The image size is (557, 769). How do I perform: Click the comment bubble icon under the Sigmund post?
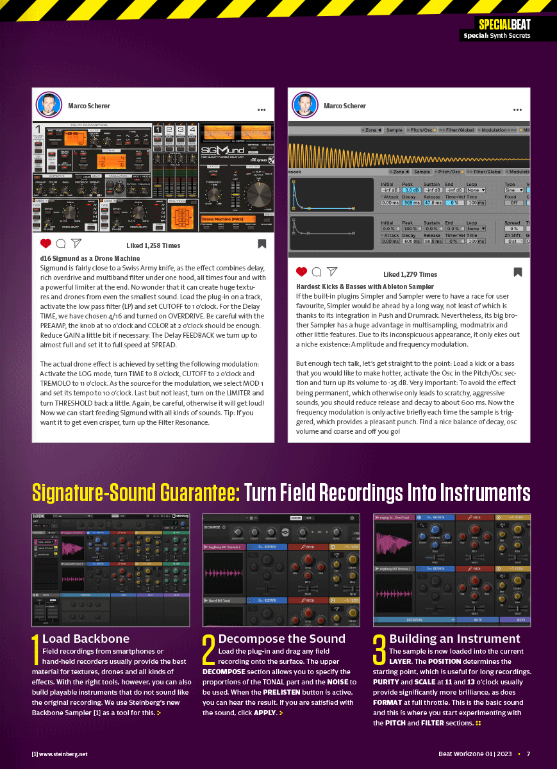coord(61,244)
